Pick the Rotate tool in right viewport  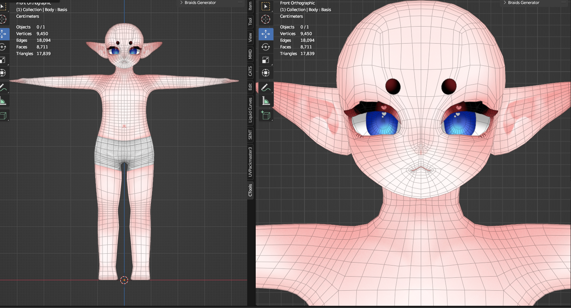[x=266, y=47]
